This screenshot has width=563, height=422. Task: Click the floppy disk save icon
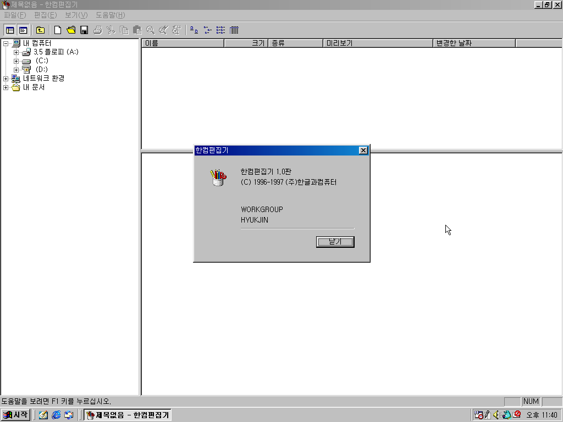[84, 30]
